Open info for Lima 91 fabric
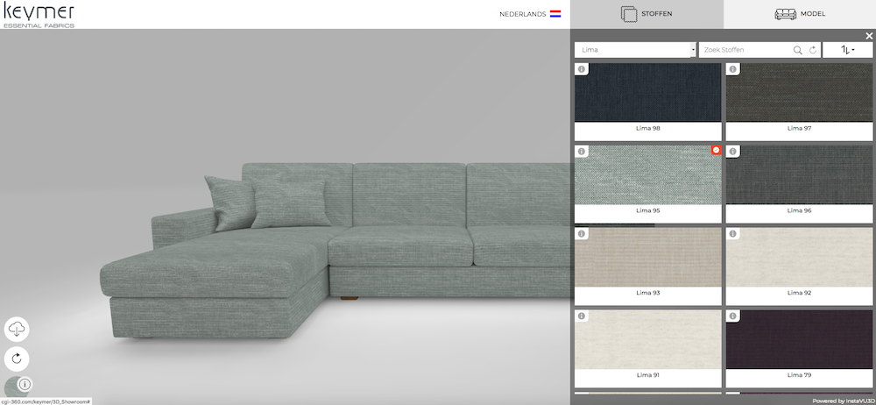 [582, 316]
